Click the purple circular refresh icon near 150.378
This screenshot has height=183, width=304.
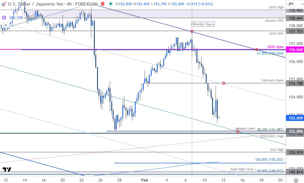click(x=4, y=18)
